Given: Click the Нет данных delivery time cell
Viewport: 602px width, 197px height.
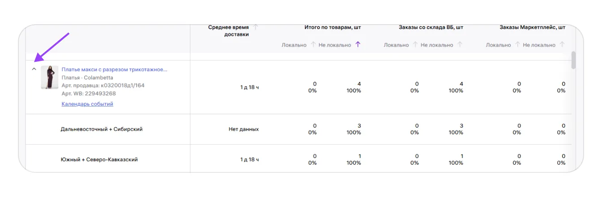Looking at the screenshot, I should click(244, 129).
